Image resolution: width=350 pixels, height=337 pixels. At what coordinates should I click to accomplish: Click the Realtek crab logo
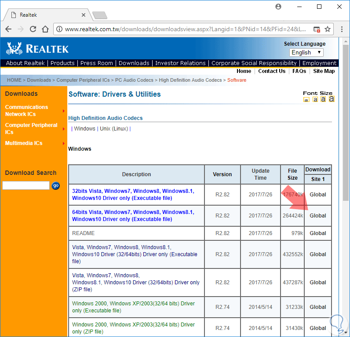14,48
